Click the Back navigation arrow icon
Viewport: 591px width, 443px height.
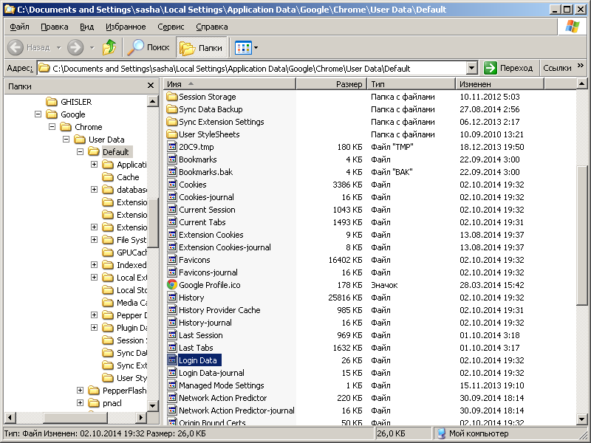16,47
